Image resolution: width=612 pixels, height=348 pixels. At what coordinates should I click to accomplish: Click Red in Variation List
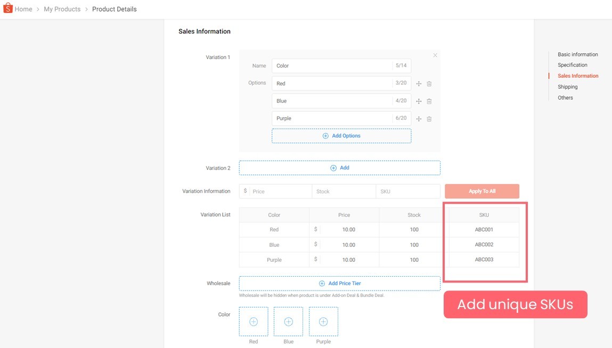coord(274,229)
